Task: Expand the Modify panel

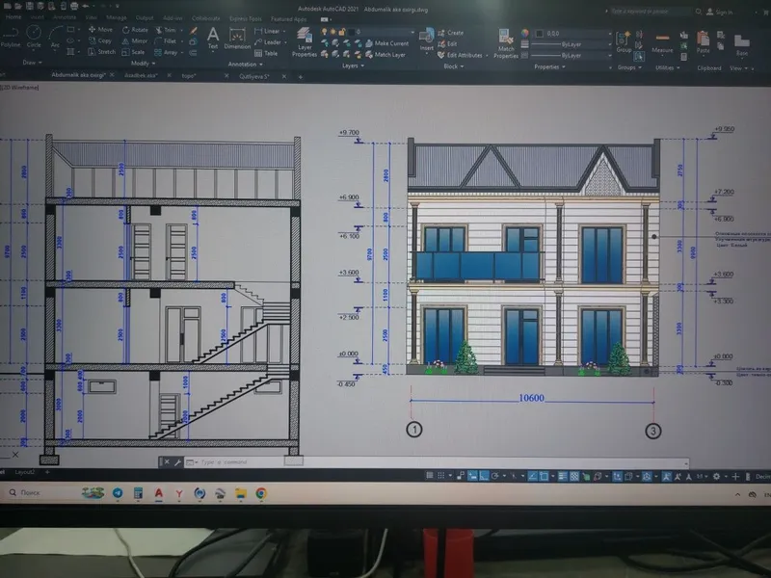Action: point(143,64)
